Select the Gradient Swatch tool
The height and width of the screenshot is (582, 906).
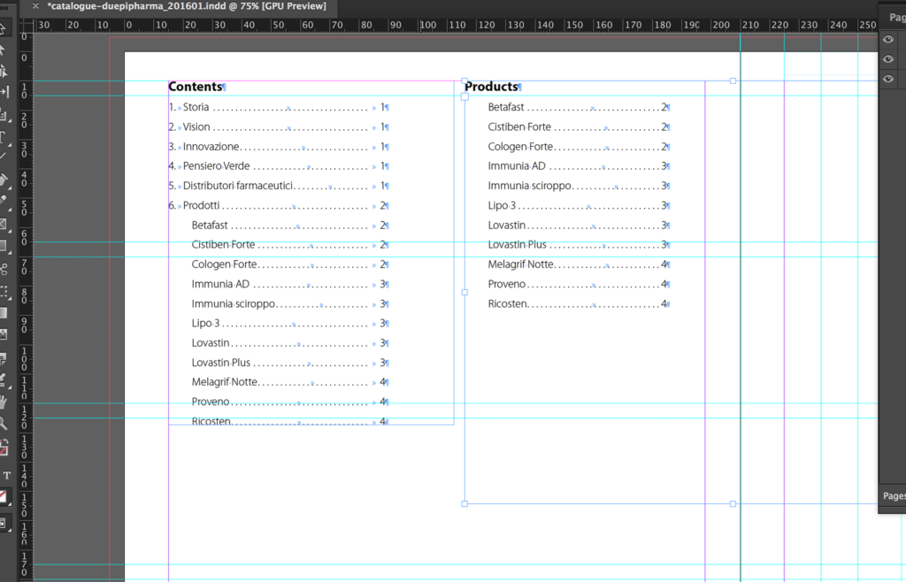point(4,313)
